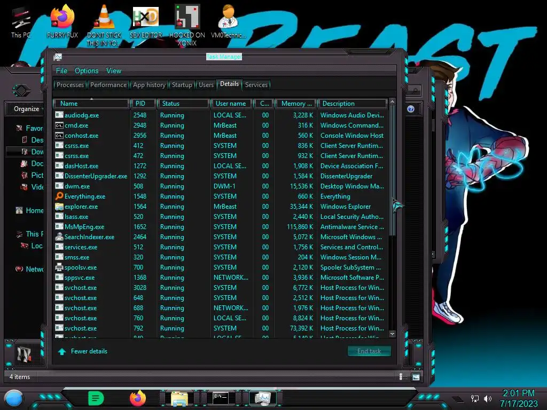Open the green notes app on taskbar
The image size is (547, 410).
[x=96, y=398]
